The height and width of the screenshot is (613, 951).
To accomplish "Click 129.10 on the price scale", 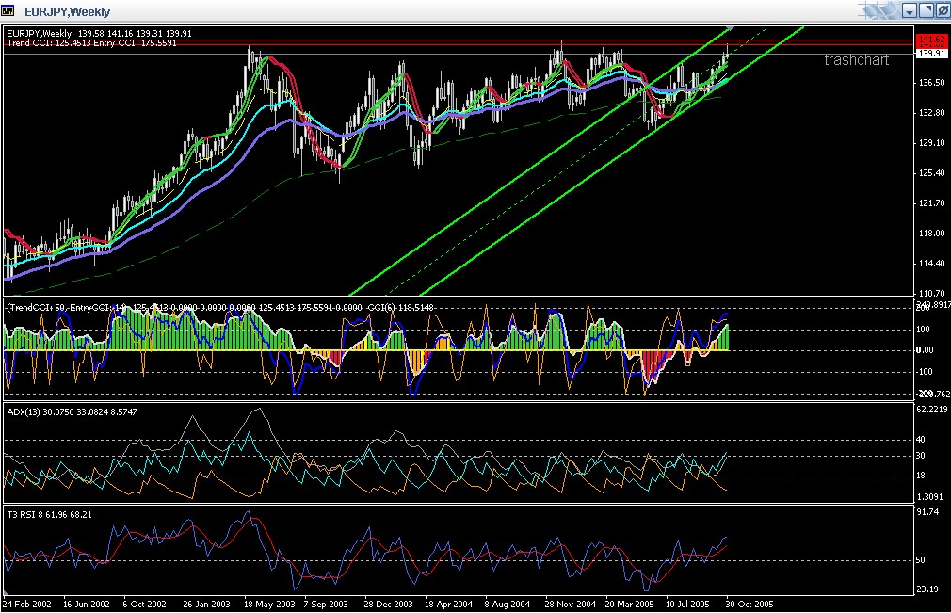I will click(931, 143).
